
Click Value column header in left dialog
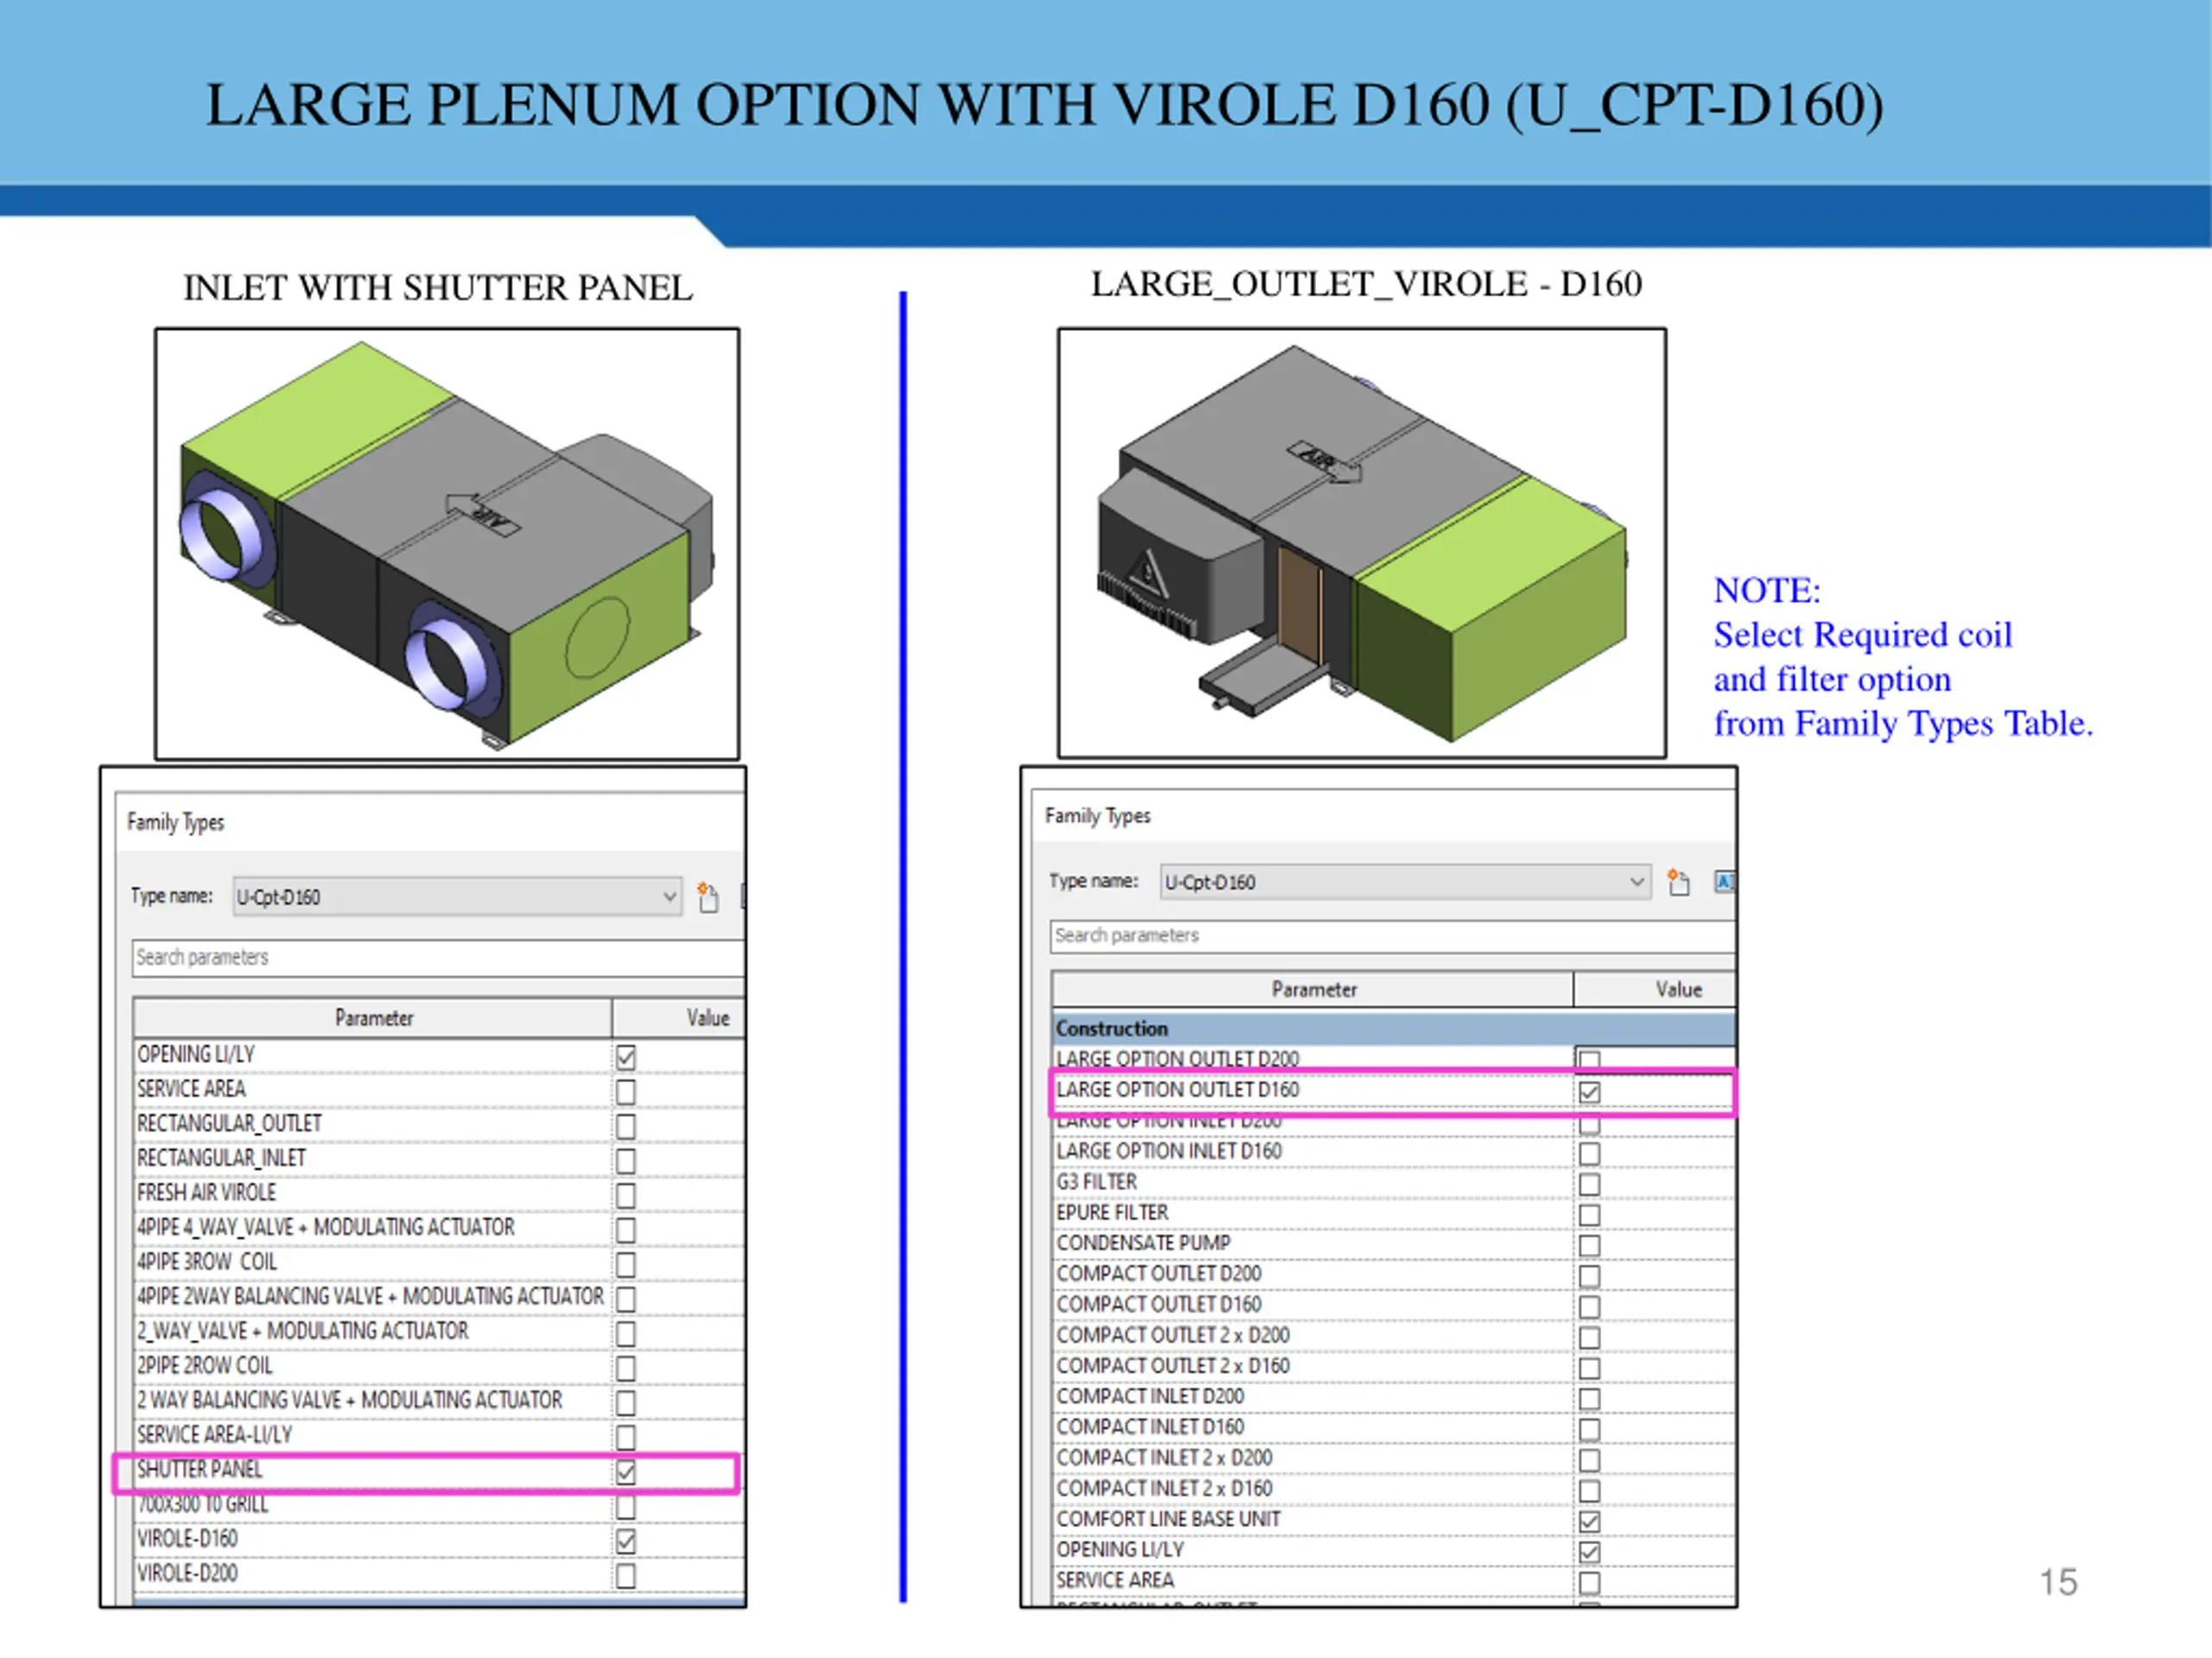680,1017
